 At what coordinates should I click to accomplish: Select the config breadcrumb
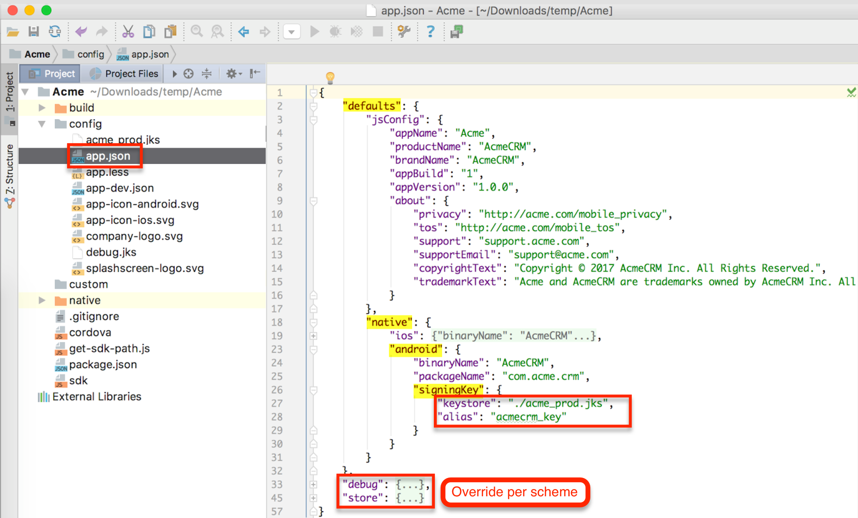[84, 54]
